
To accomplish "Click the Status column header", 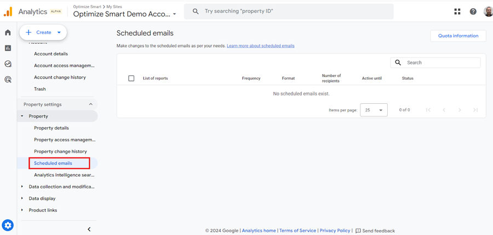I will pyautogui.click(x=408, y=79).
